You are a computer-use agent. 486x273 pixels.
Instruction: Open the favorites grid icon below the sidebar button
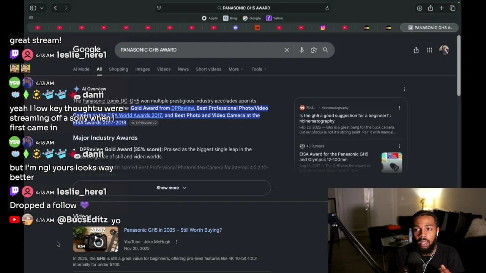pyautogui.click(x=31, y=18)
